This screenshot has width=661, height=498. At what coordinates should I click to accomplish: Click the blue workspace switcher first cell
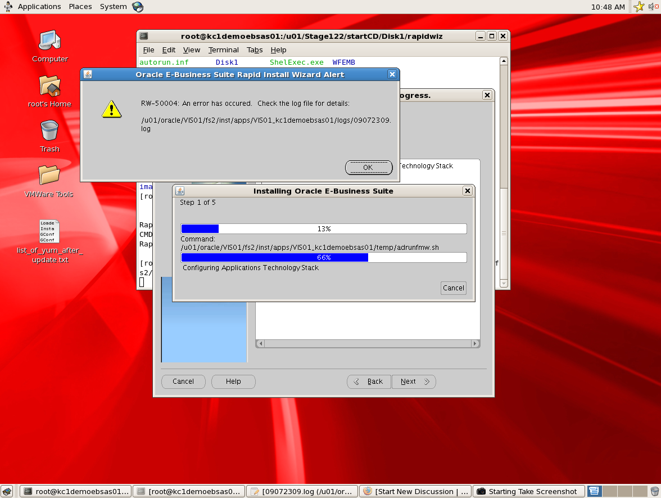(595, 491)
